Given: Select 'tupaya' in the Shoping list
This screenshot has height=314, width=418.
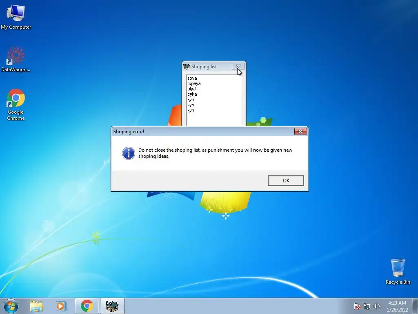Looking at the screenshot, I should pos(194,83).
